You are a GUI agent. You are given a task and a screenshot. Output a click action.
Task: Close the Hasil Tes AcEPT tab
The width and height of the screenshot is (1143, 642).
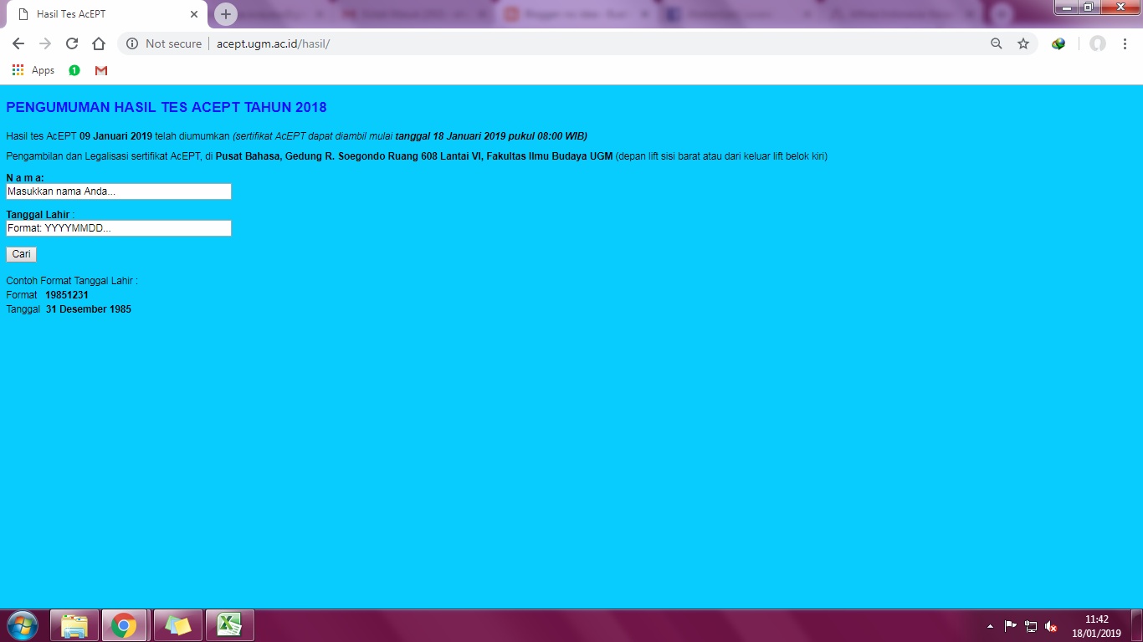click(194, 14)
